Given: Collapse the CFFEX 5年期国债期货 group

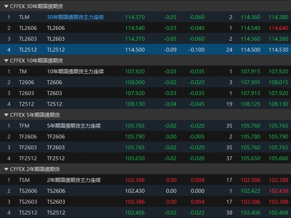Looking at the screenshot, I should pyautogui.click(x=6, y=115).
